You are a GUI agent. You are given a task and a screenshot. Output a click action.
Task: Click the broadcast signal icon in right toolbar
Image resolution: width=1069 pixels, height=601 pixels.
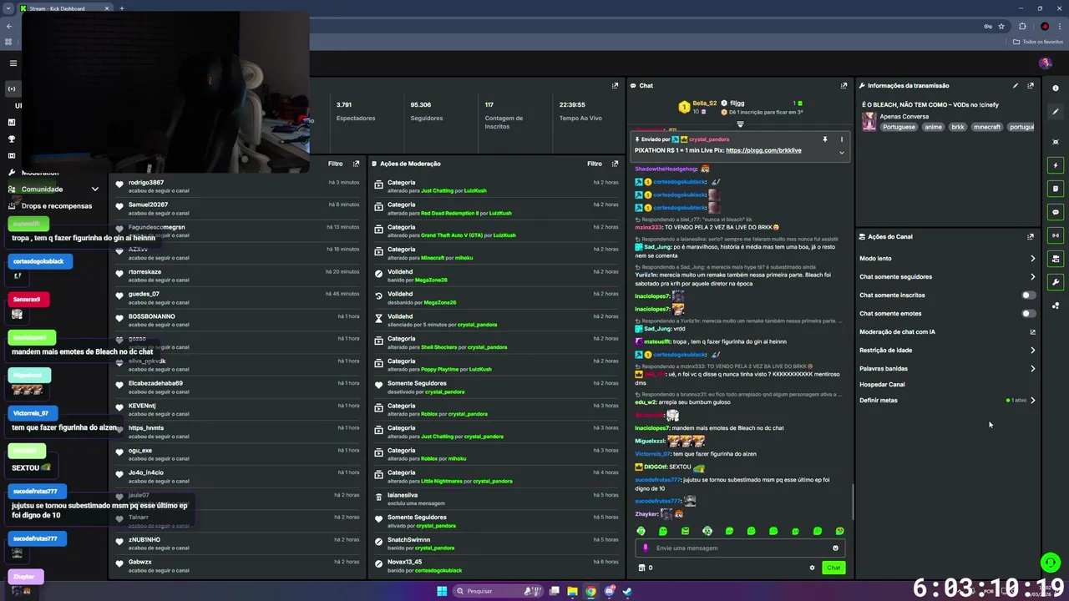(1056, 235)
